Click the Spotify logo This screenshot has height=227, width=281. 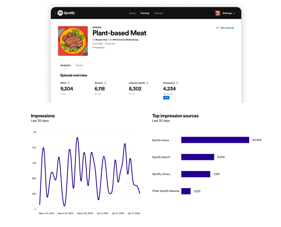[66, 13]
